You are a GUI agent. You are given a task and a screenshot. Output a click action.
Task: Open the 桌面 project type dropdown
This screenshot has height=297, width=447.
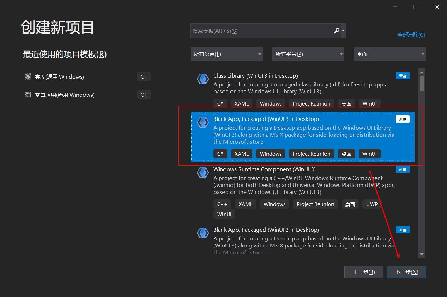390,54
